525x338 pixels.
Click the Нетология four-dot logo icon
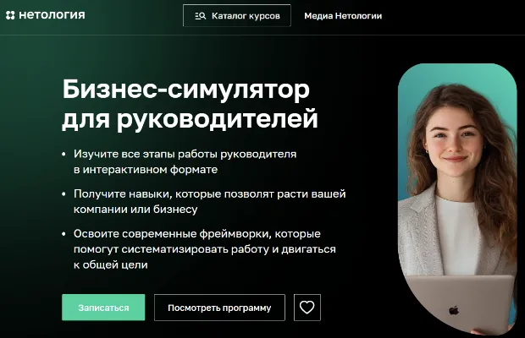(10, 15)
